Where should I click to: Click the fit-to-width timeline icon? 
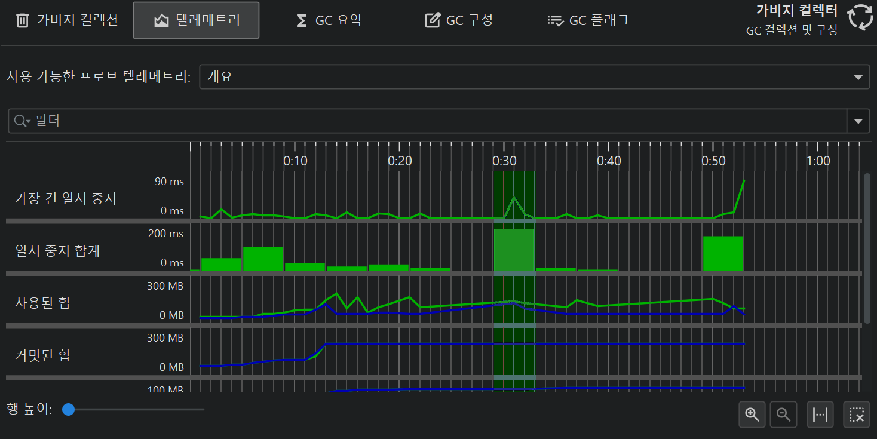(x=821, y=414)
